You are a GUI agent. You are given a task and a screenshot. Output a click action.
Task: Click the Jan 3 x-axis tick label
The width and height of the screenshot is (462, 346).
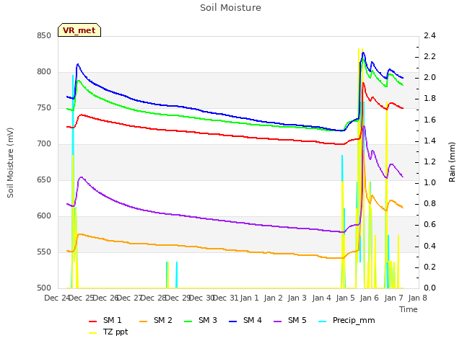297,298
